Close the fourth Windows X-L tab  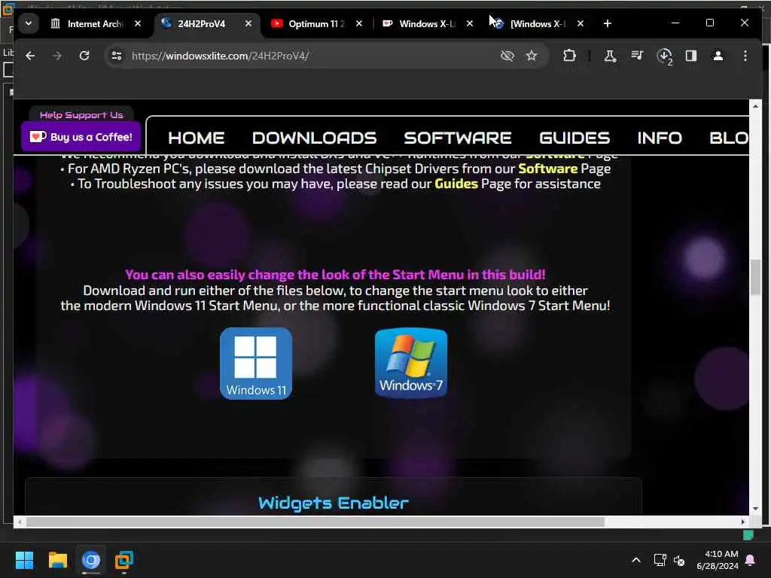(470, 23)
